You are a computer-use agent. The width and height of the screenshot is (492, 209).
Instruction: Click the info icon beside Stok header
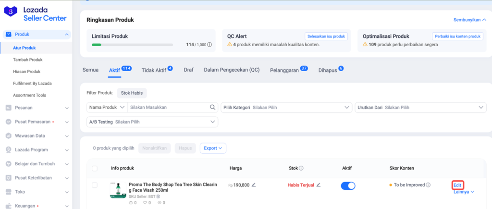(x=301, y=168)
